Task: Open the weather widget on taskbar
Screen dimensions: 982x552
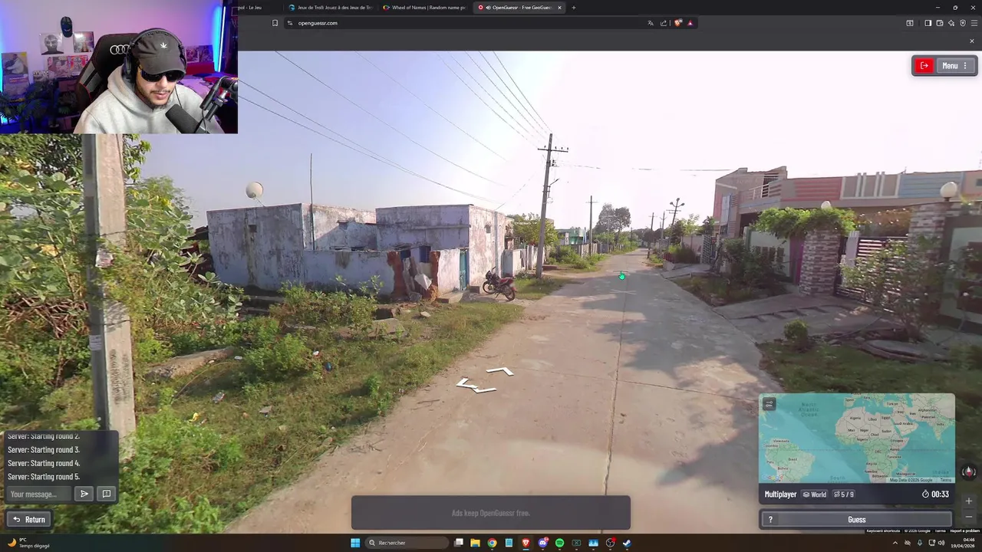Action: click(x=28, y=543)
